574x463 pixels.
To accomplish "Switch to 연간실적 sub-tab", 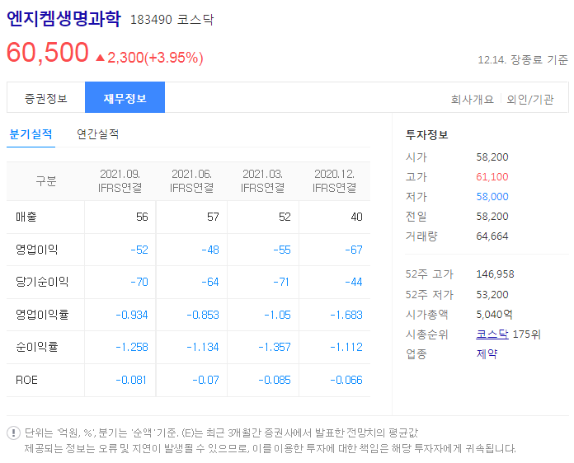I will tap(98, 134).
